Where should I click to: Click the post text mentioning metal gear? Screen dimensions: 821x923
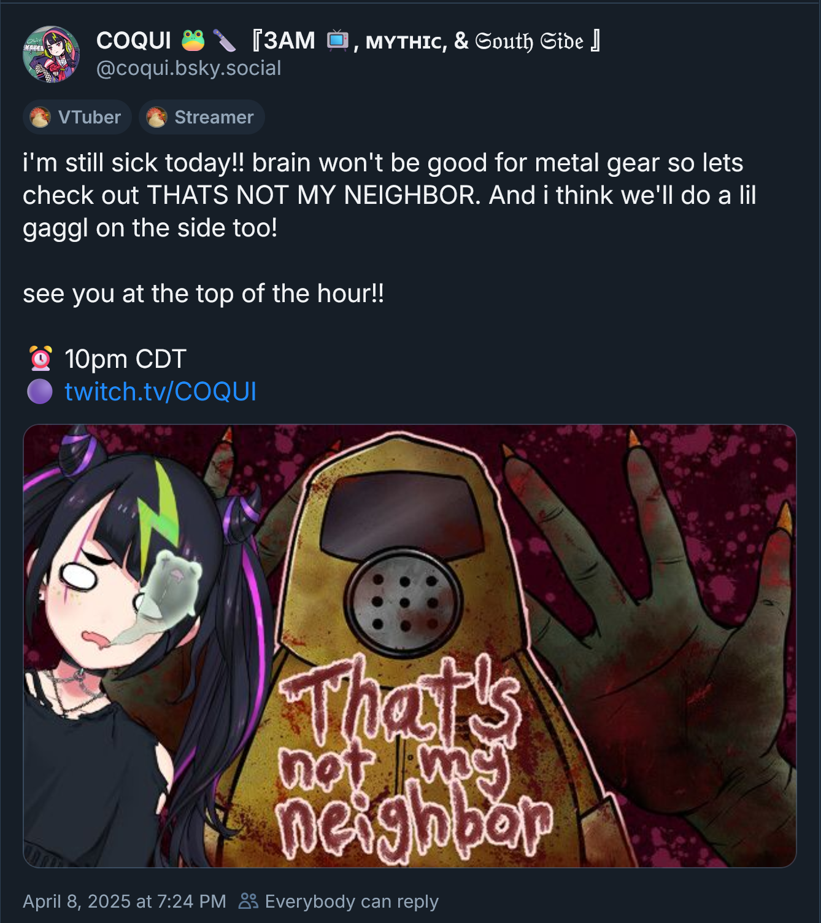click(x=390, y=195)
